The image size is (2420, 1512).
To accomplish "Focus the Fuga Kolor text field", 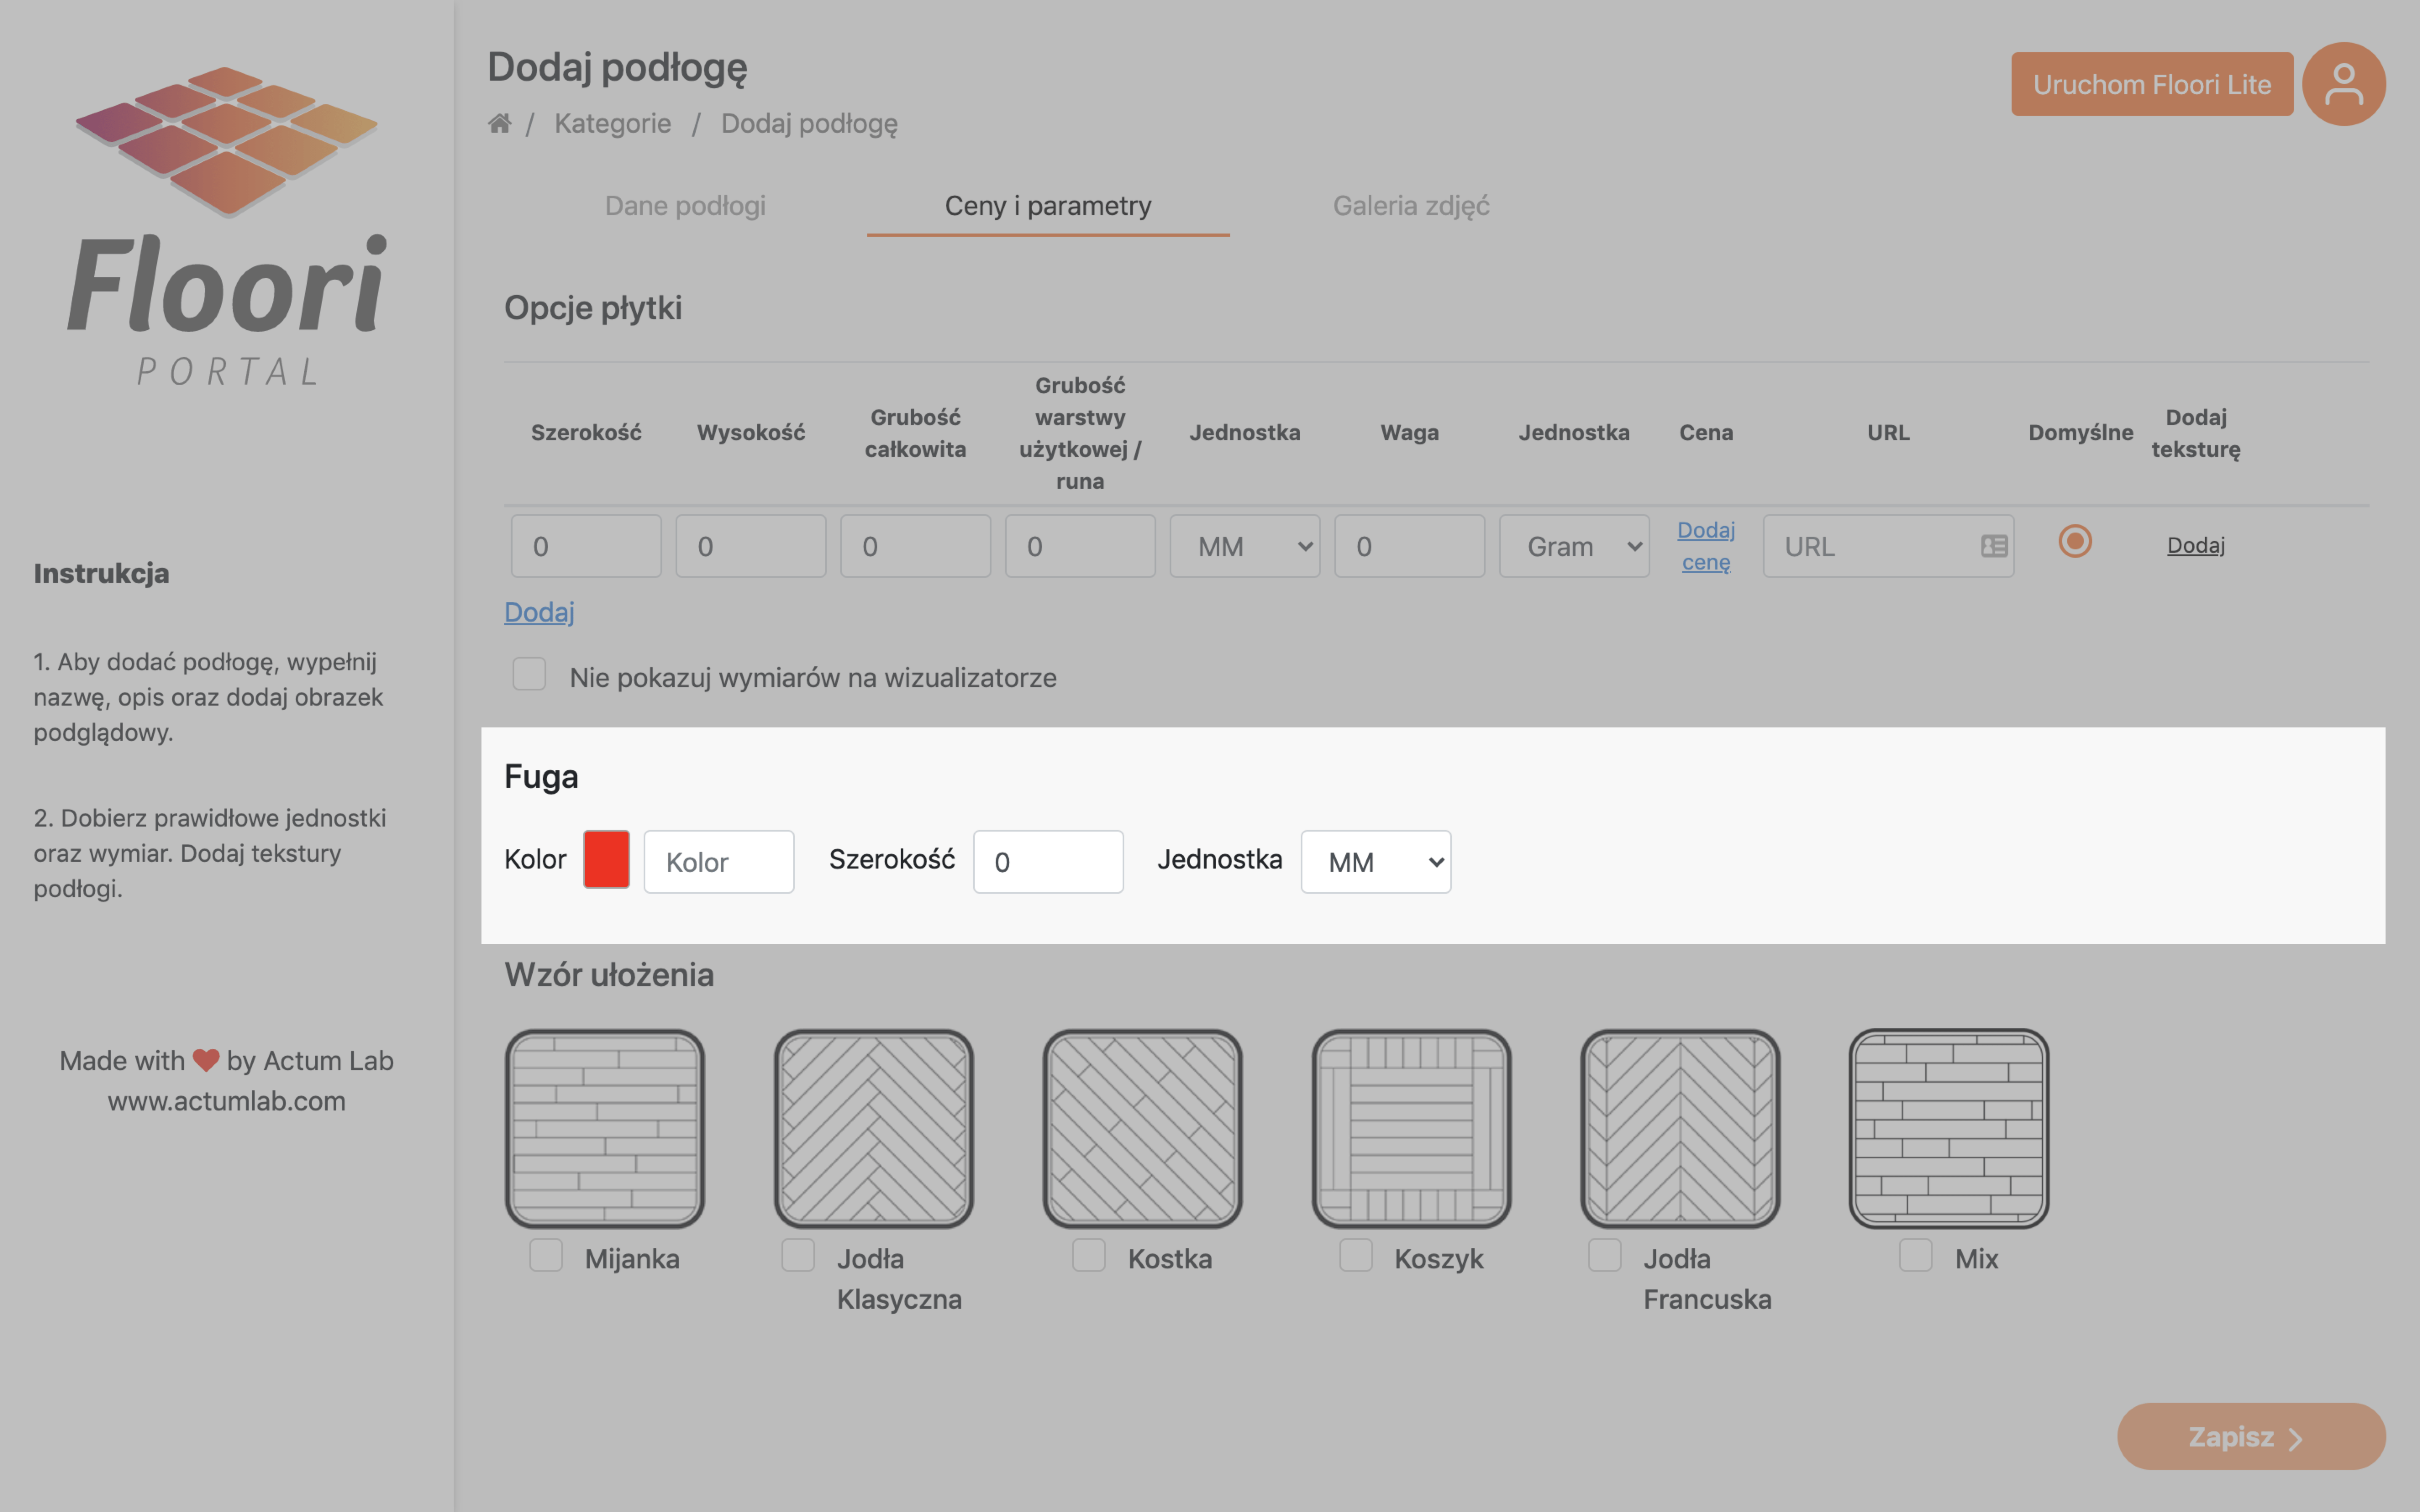I will [719, 861].
